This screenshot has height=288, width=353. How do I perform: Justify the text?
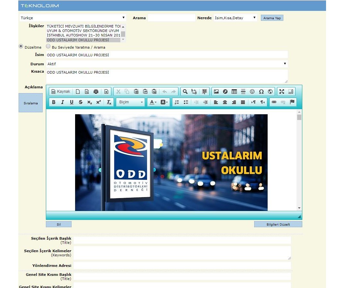(243, 102)
